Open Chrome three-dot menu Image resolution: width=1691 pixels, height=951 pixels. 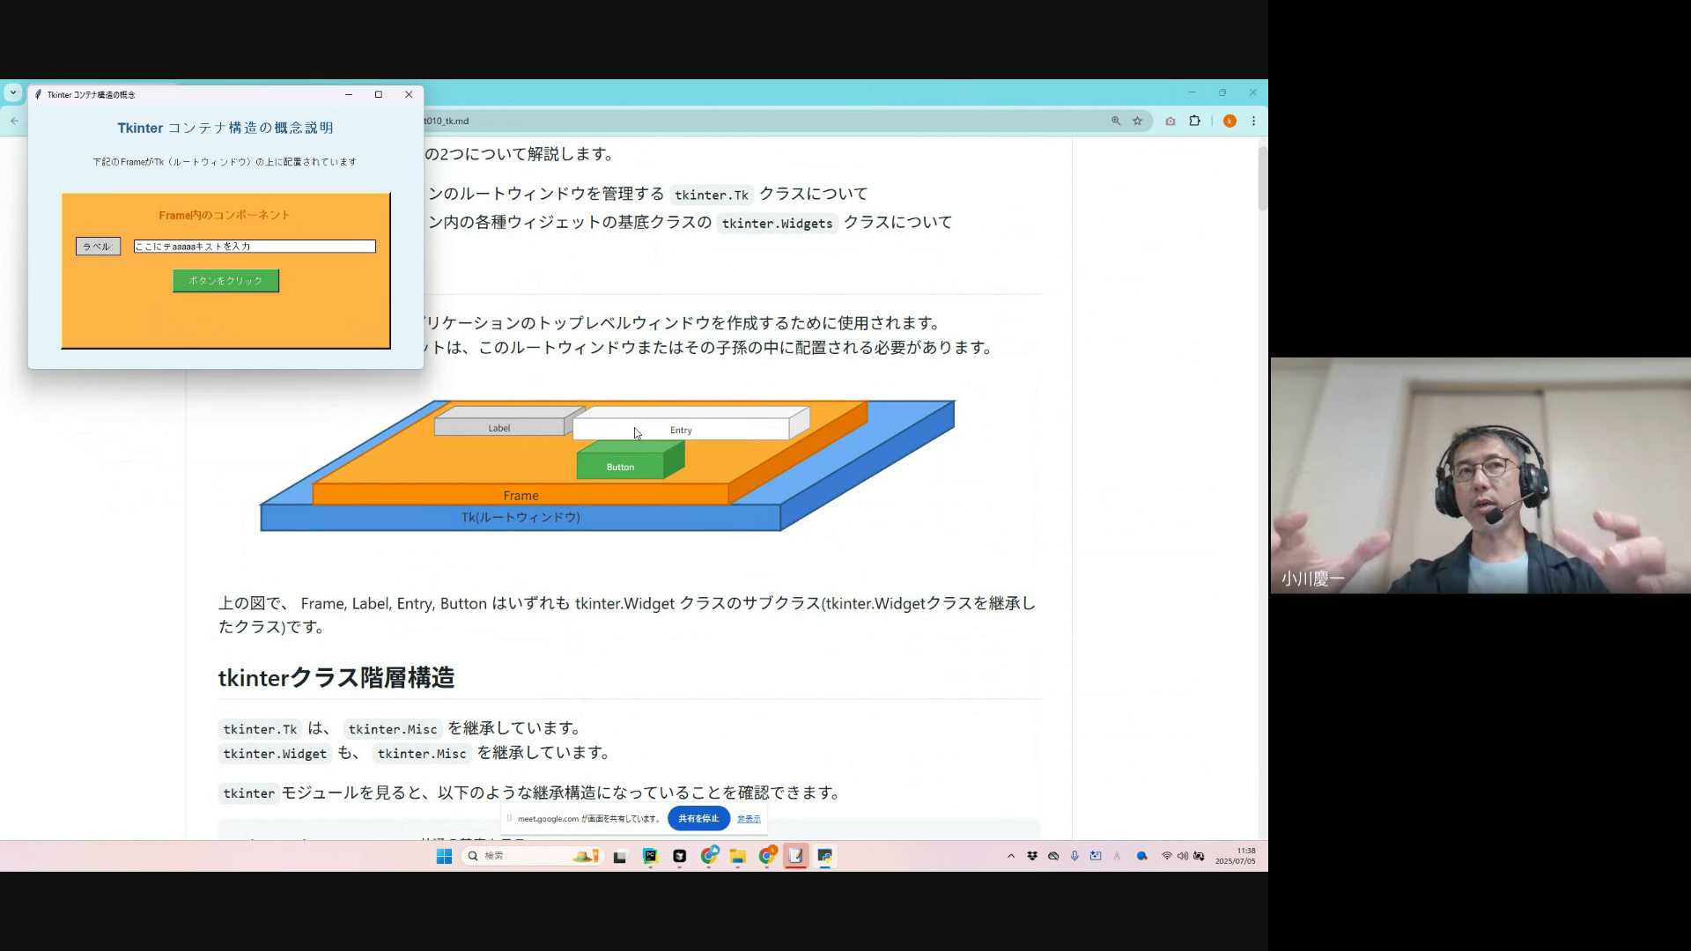tap(1253, 122)
